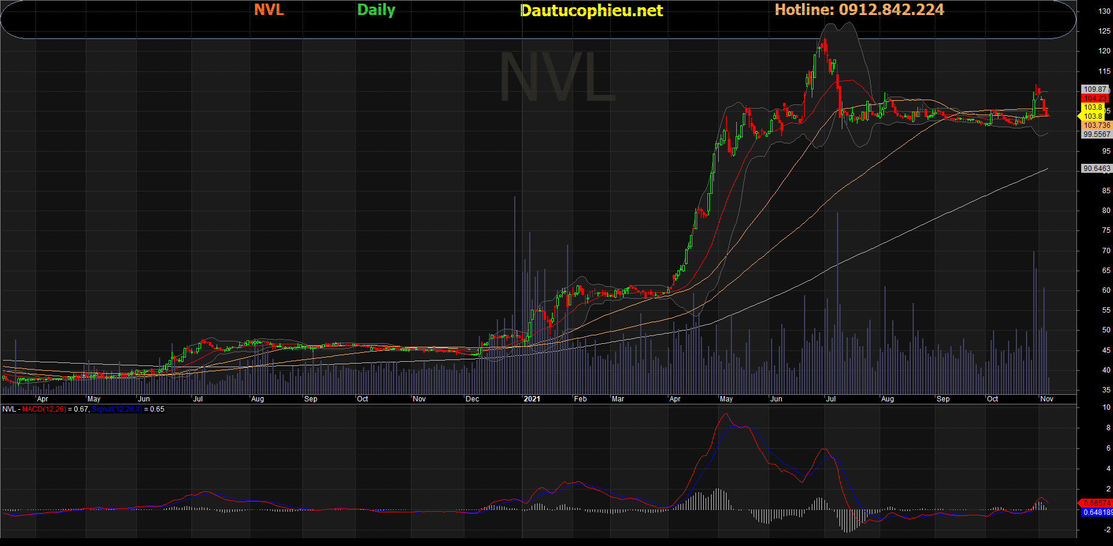The height and width of the screenshot is (546, 1113).
Task: Click the 2021 year marker on time axis
Action: pos(532,399)
